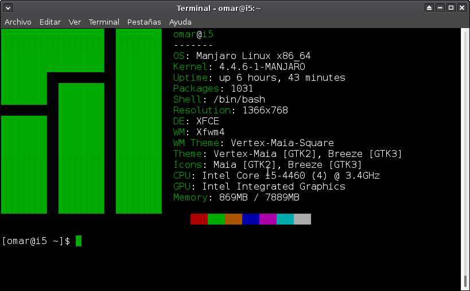The height and width of the screenshot is (291, 470).
Task: Click the Packages: 1031 line
Action: point(213,89)
